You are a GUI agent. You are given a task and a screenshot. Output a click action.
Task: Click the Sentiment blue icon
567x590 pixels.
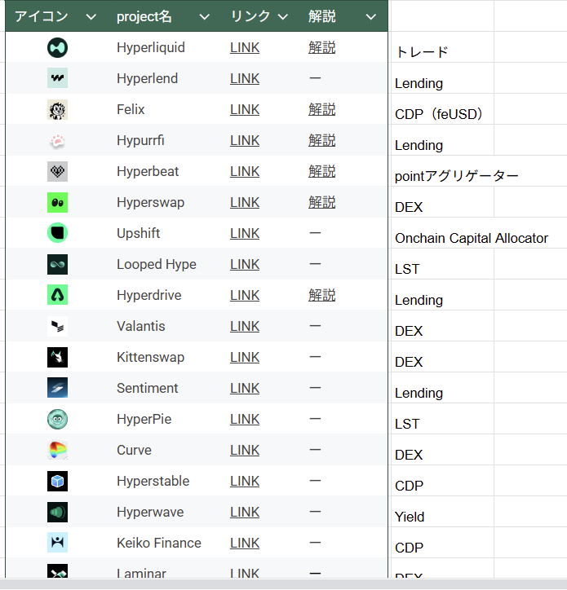tap(57, 388)
